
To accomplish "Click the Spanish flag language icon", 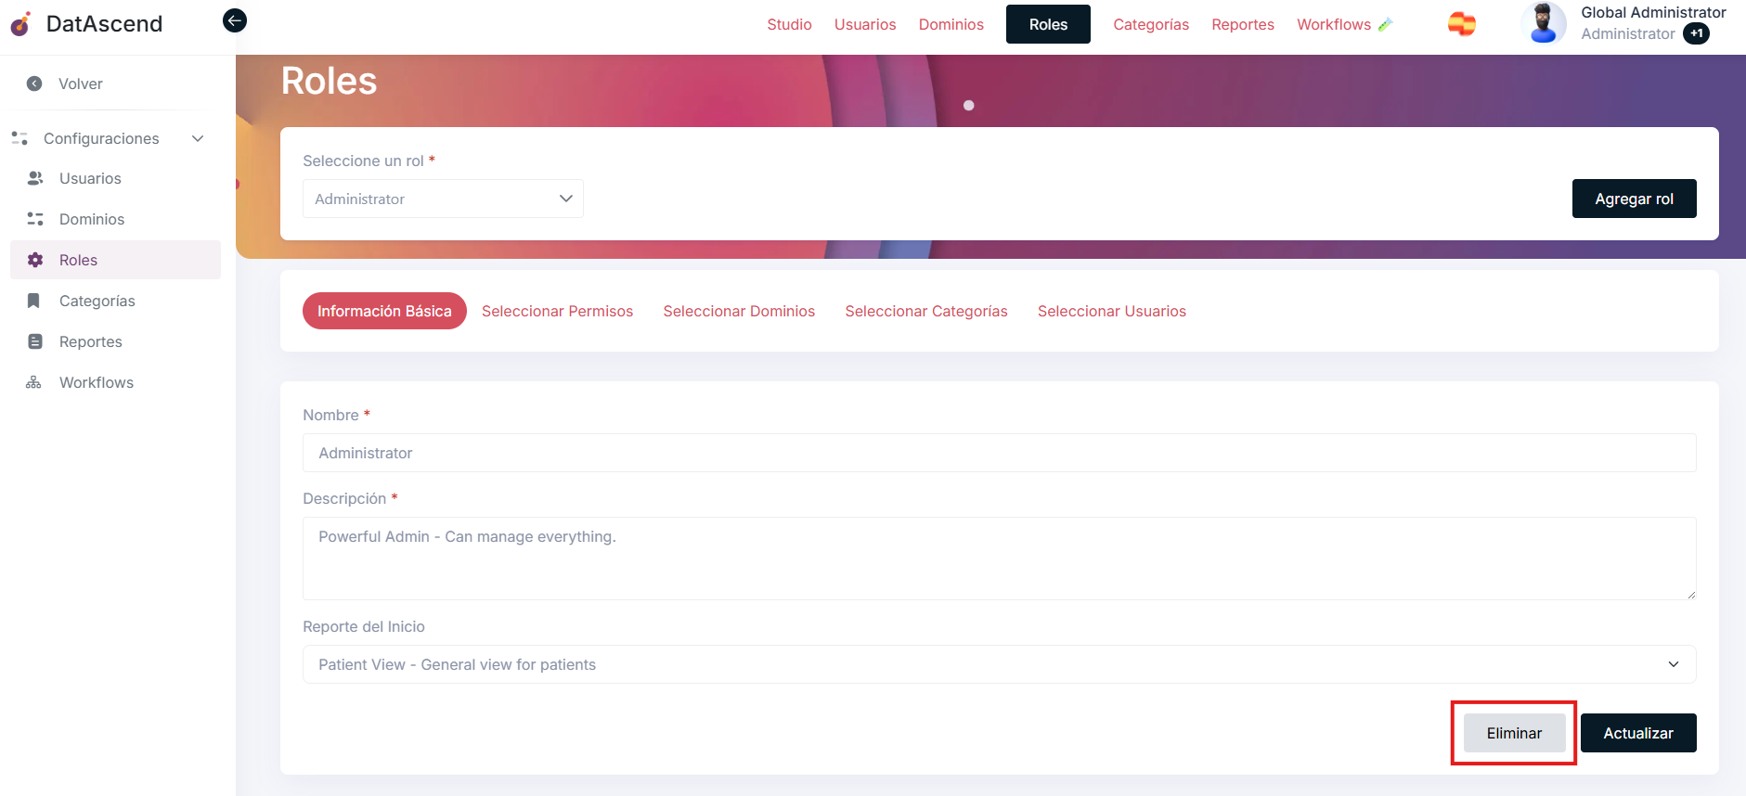I will (1461, 24).
